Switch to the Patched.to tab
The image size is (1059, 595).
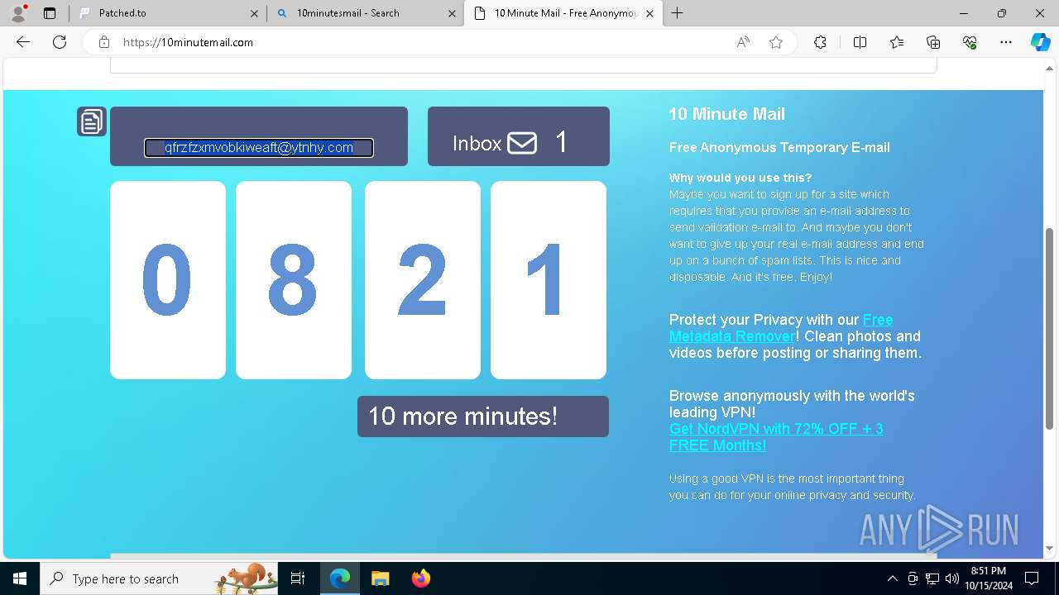point(169,13)
